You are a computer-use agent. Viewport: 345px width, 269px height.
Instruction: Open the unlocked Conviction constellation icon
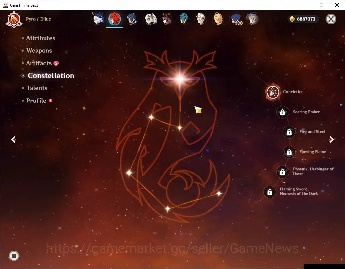point(273,92)
